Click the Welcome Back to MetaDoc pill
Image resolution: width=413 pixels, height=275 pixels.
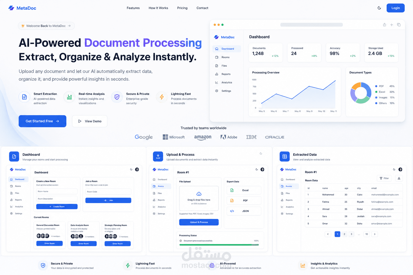tap(46, 26)
